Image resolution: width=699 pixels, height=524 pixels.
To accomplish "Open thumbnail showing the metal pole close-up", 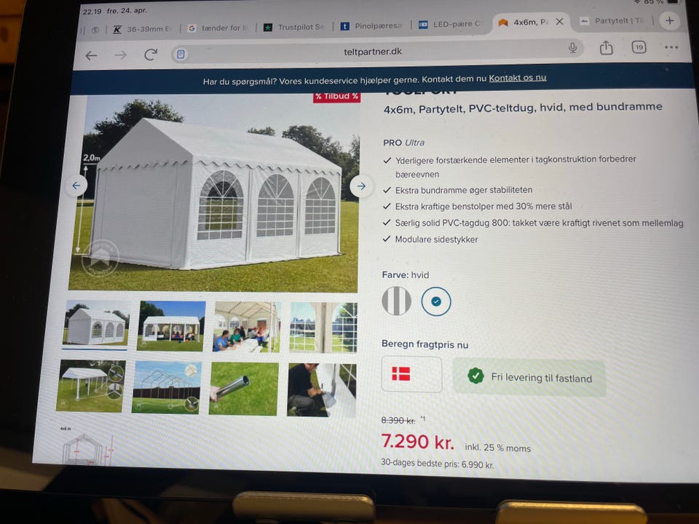I will 243,389.
